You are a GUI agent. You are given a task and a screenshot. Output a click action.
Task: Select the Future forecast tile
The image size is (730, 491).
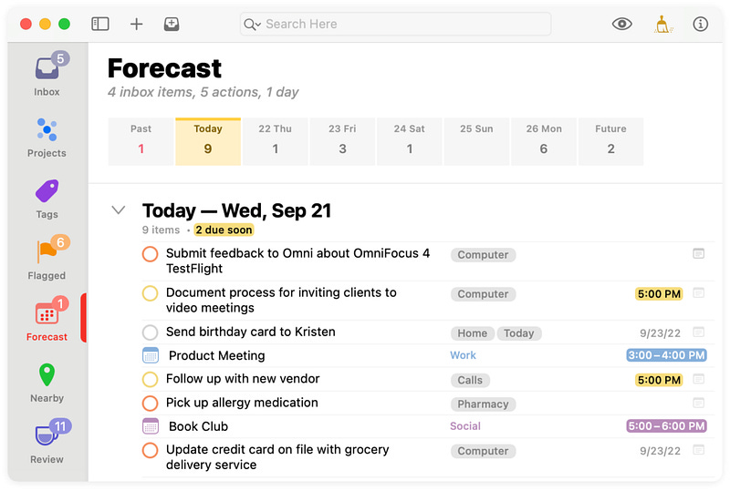(x=610, y=141)
